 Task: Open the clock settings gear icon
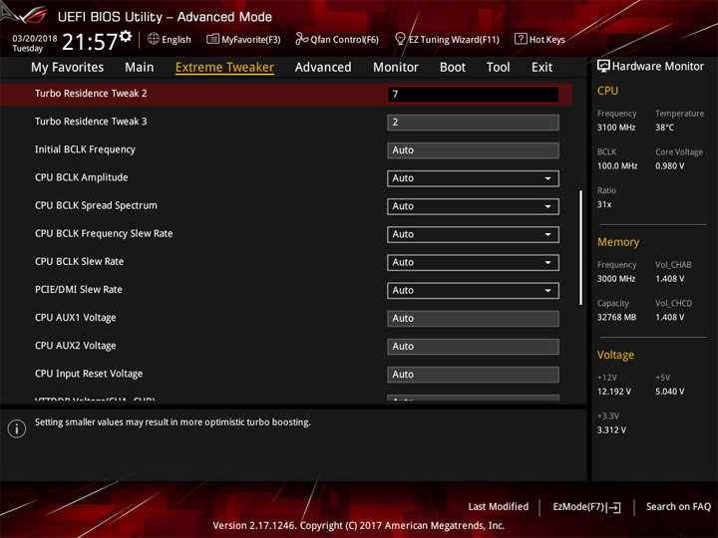click(126, 37)
